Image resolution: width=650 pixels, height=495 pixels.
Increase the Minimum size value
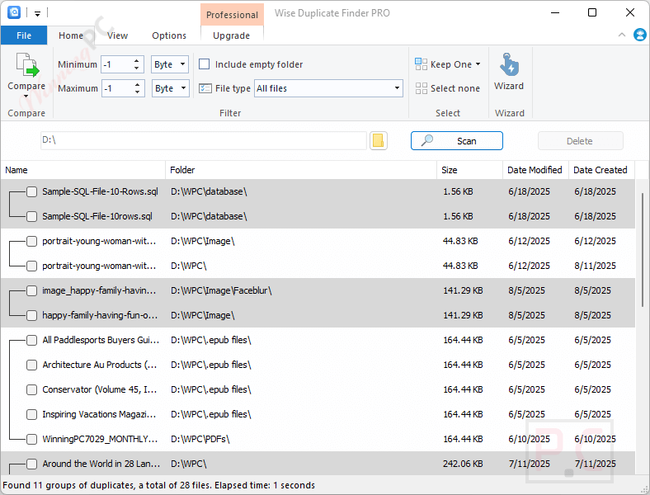136,60
